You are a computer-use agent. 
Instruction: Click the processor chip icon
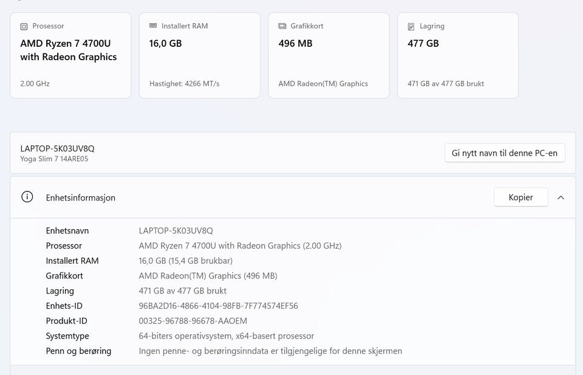24,26
